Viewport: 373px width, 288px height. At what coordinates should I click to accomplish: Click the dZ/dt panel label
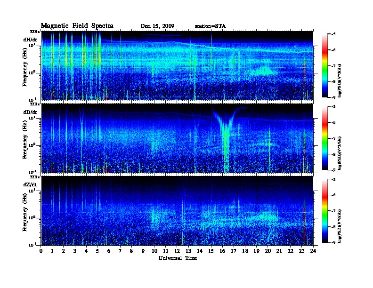click(30, 184)
